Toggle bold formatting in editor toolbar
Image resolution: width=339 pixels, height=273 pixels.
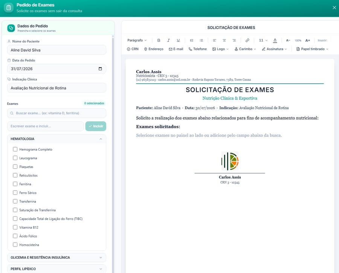click(x=159, y=40)
